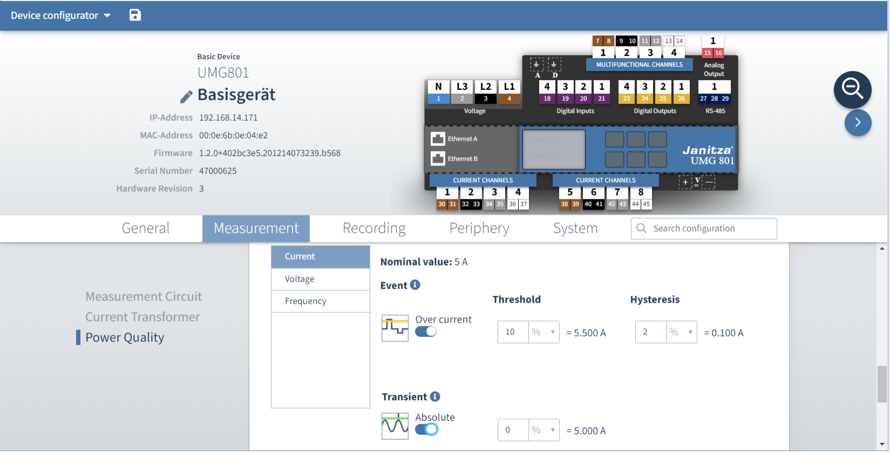
Task: Click current channel 1 terminal
Action: [x=447, y=198]
